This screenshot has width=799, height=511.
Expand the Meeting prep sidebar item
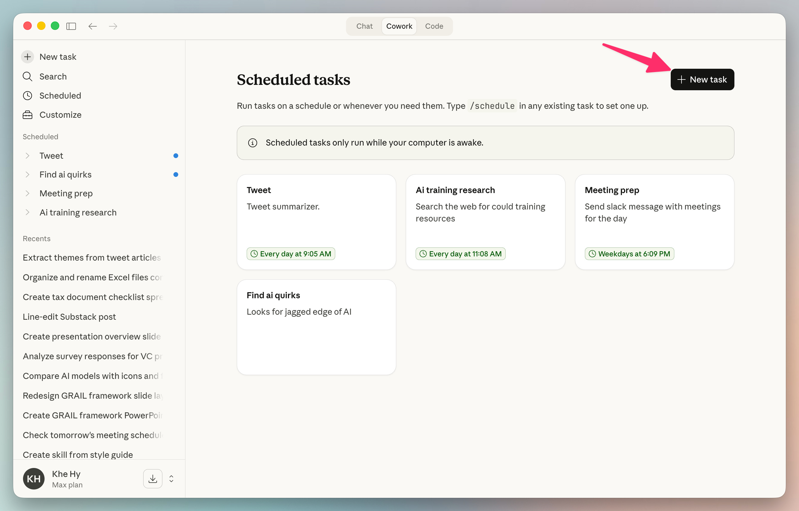click(x=28, y=193)
